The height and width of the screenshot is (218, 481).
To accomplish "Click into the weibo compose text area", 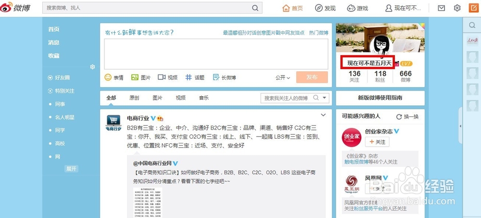I will [216, 54].
